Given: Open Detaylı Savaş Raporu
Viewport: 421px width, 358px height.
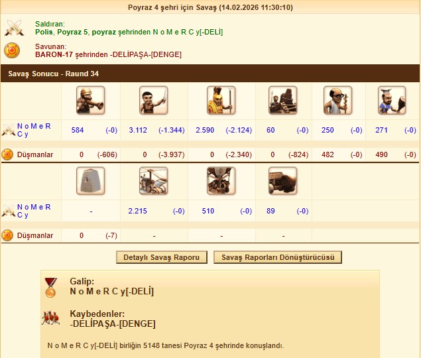Looking at the screenshot, I should 162,257.
